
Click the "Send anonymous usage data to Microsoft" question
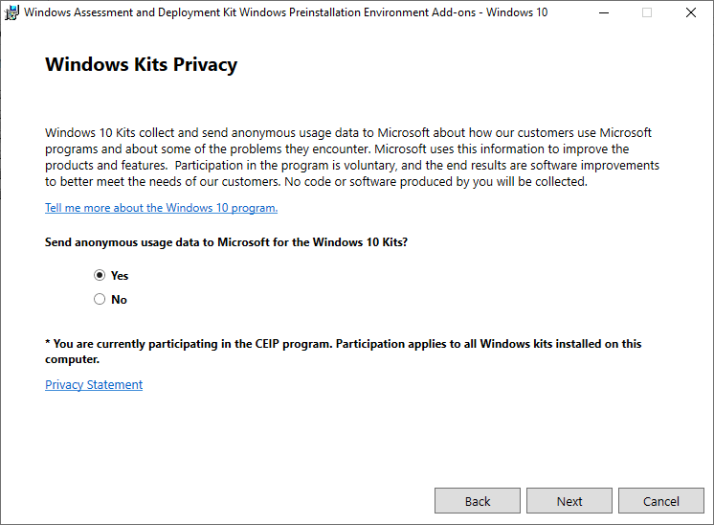226,243
